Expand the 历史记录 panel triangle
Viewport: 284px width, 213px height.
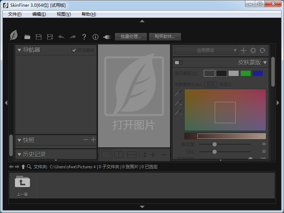[19, 154]
